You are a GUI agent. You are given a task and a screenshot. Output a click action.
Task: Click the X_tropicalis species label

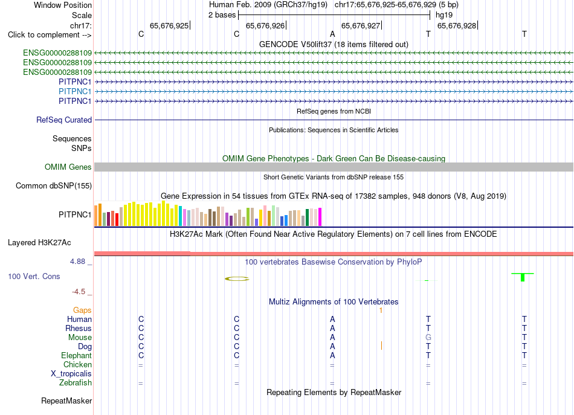(71, 374)
